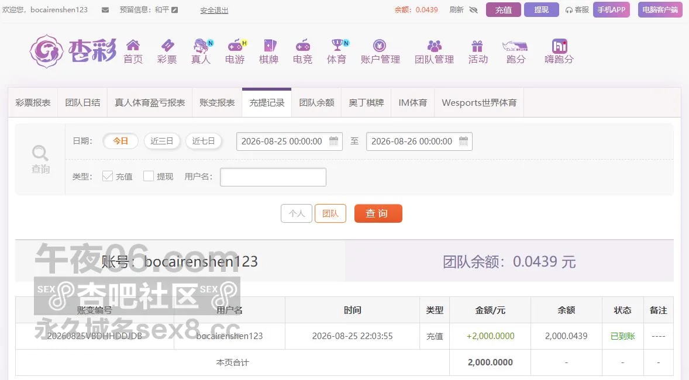Click time cell 2026-08-25 22:03:55

click(x=353, y=336)
